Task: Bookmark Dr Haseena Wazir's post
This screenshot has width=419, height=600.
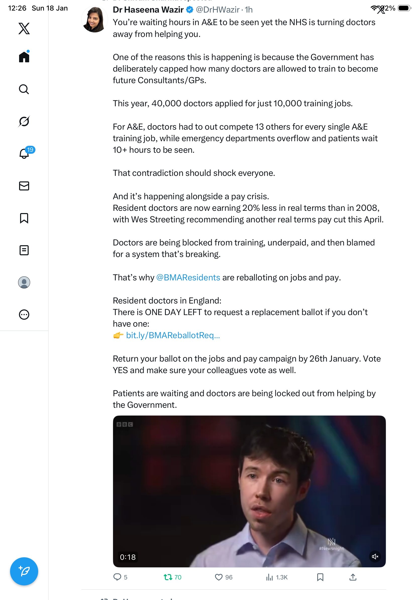Action: [x=320, y=577]
